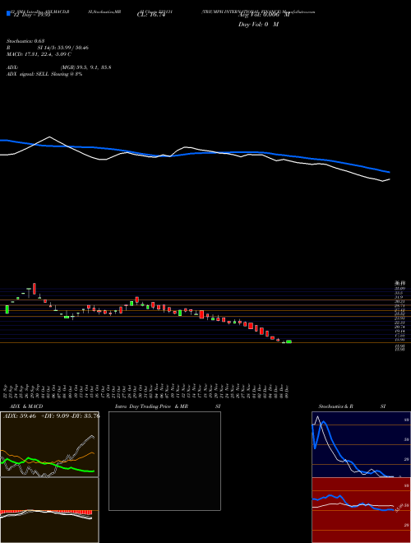Click the blue Stochastics chart panel
The height and width of the screenshot is (543, 411).
click(361, 444)
